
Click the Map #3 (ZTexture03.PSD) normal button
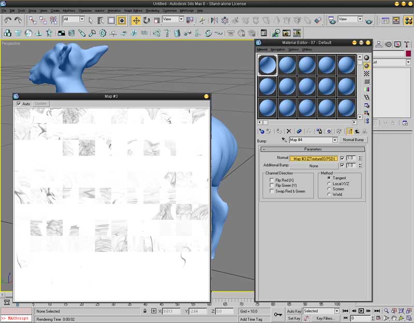(314, 159)
